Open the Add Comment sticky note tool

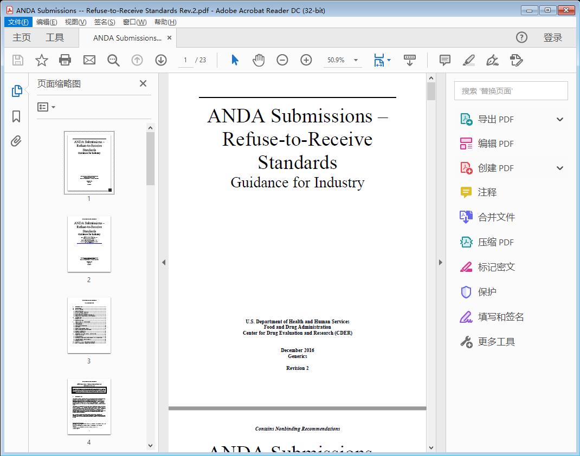[x=444, y=60]
